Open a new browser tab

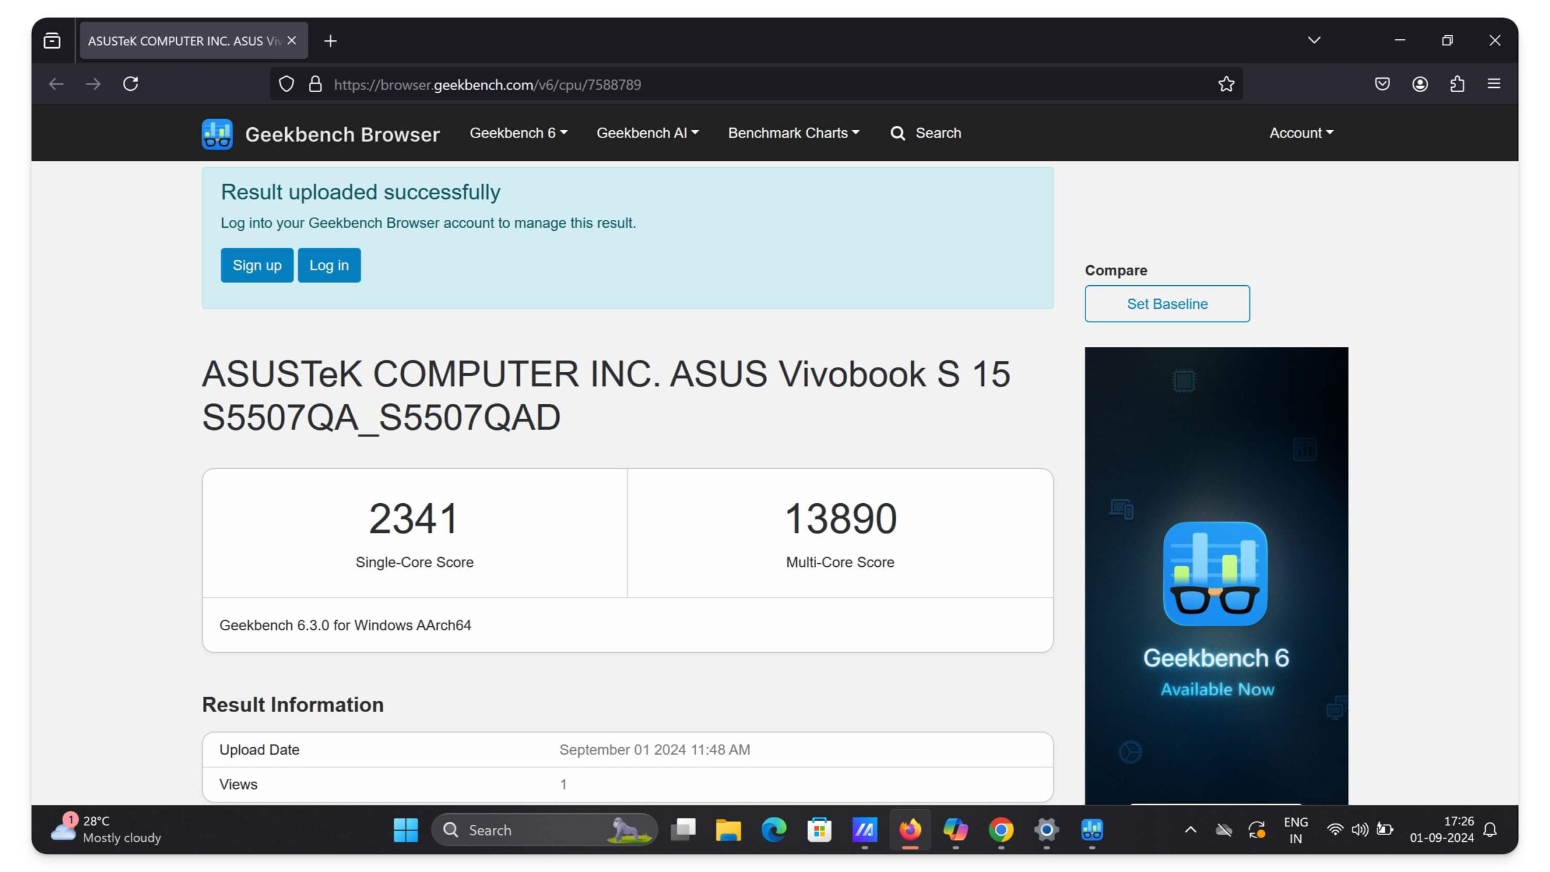[330, 41]
